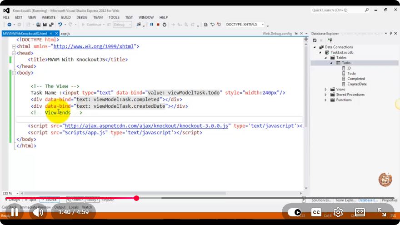The height and width of the screenshot is (225, 400).
Task: Open the Debug configuration dropdown
Action: pos(130,25)
